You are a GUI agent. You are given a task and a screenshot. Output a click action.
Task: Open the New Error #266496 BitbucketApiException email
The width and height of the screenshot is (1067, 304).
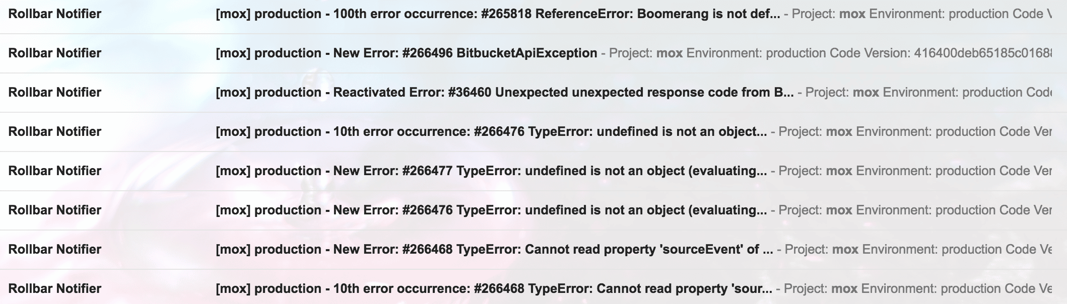pyautogui.click(x=406, y=53)
